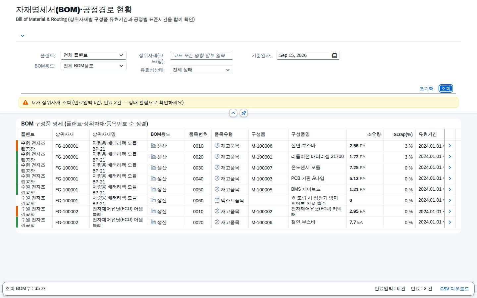This screenshot has height=298, width=477.
Task: Click the BOM용도 column header
Action: pyautogui.click(x=166, y=134)
